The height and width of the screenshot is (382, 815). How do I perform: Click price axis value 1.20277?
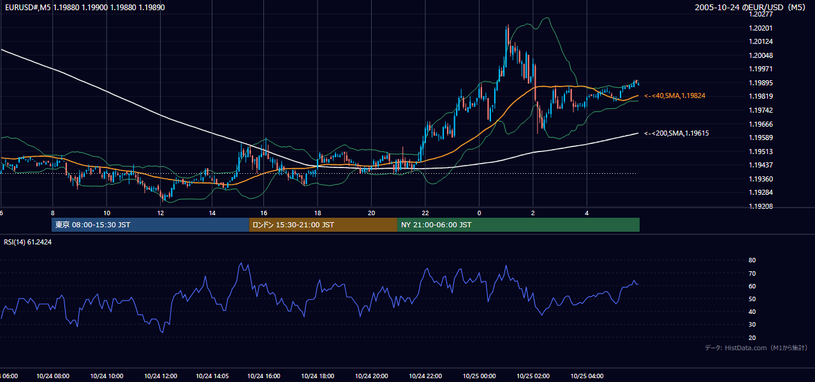tap(761, 14)
